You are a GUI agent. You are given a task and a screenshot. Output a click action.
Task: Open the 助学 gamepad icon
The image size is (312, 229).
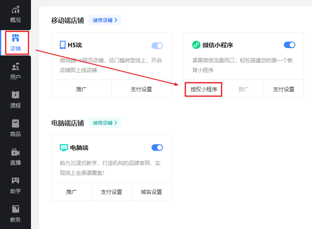(x=15, y=181)
